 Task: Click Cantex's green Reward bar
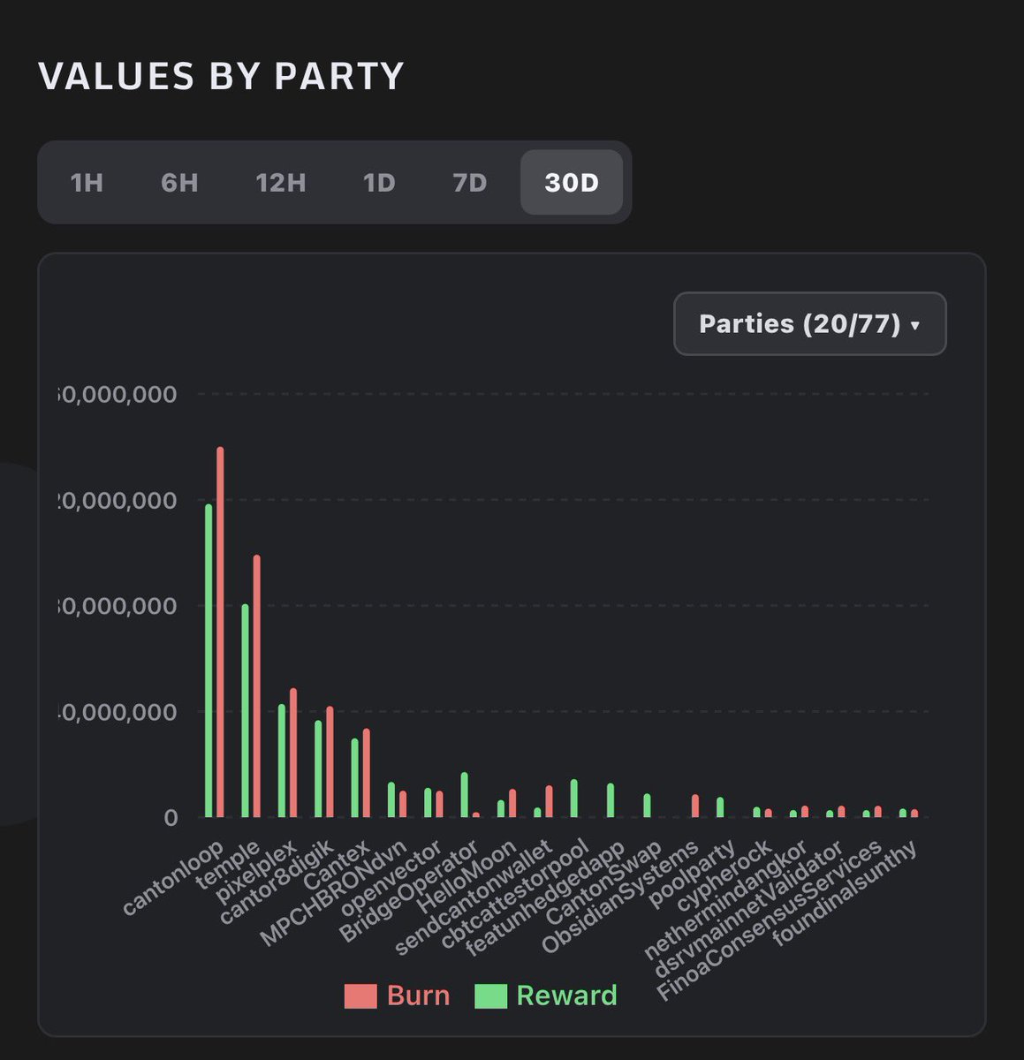tap(354, 777)
